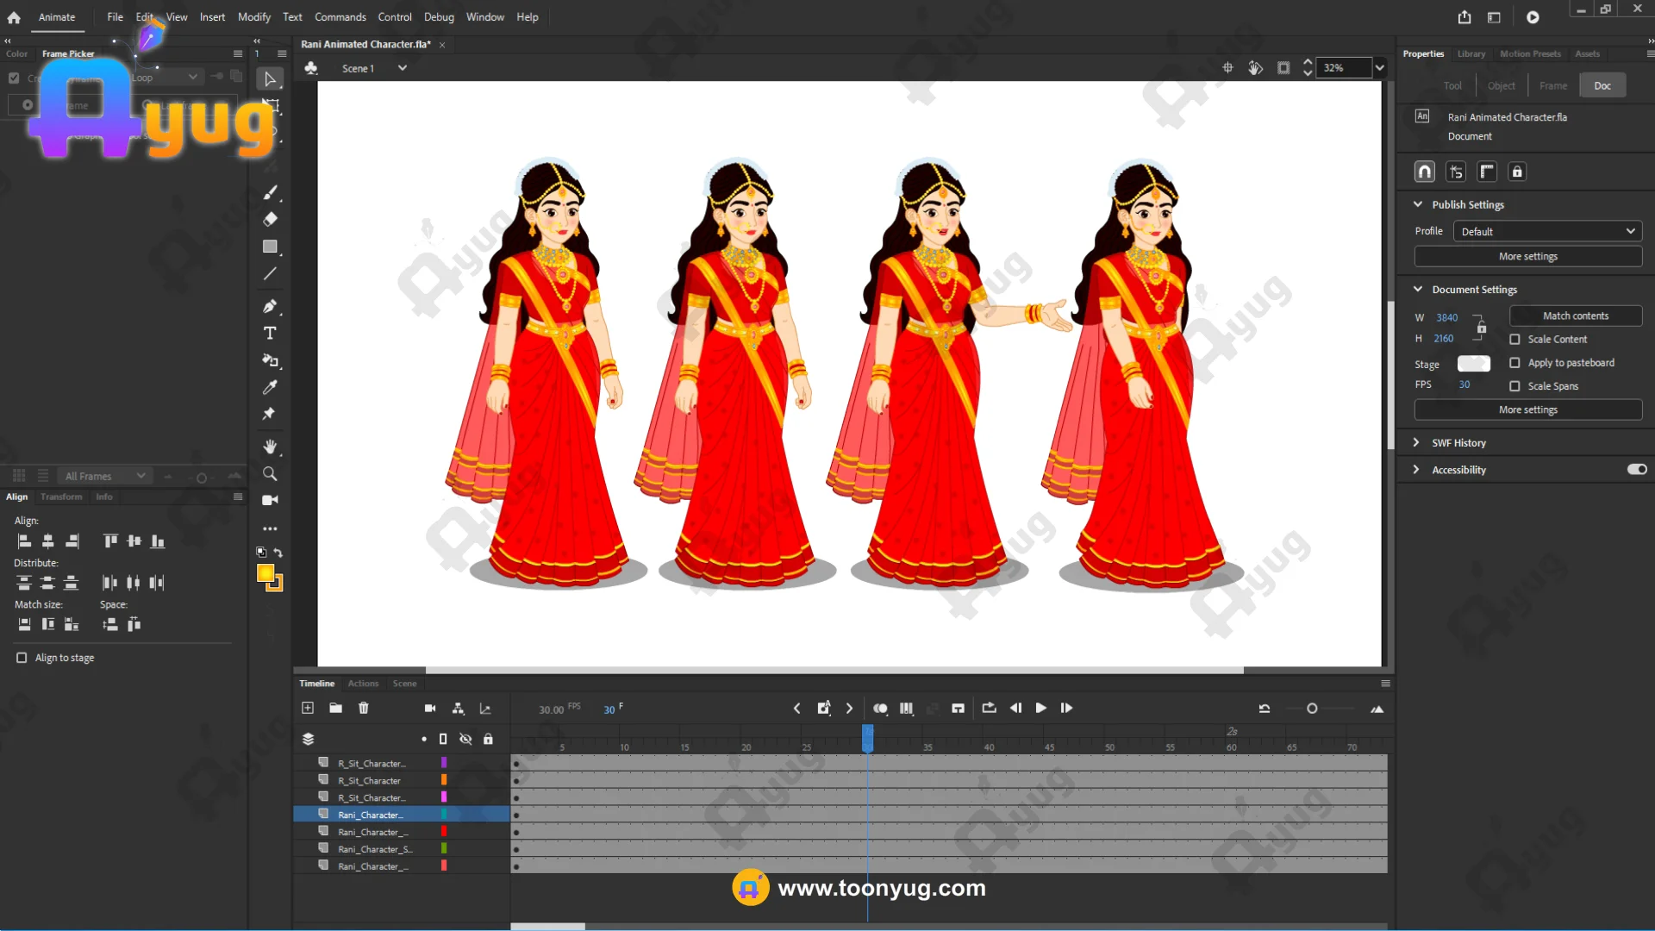Screen dimensions: 1655x931
Task: Open the Profile Default dropdown
Action: coord(1547,231)
